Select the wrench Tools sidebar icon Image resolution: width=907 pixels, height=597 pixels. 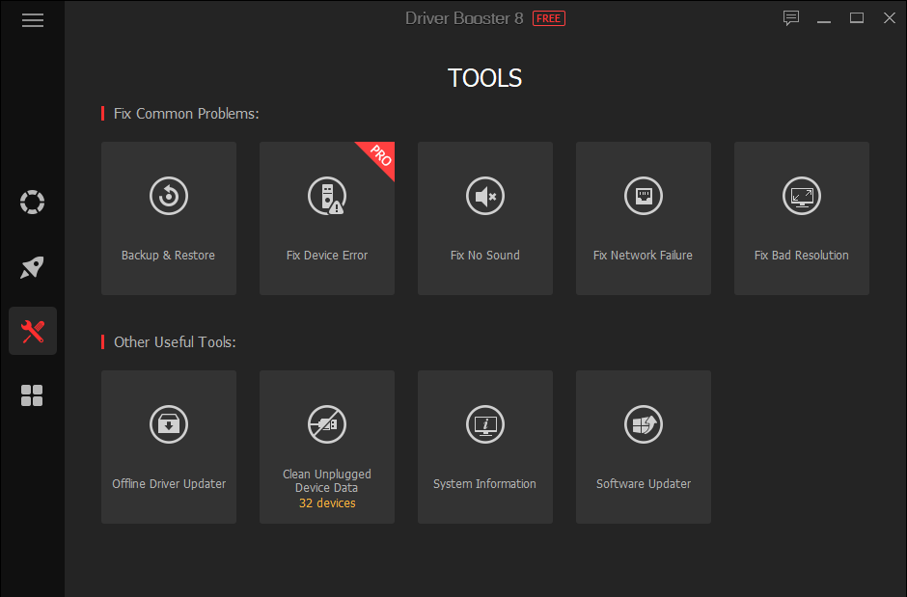click(x=33, y=332)
